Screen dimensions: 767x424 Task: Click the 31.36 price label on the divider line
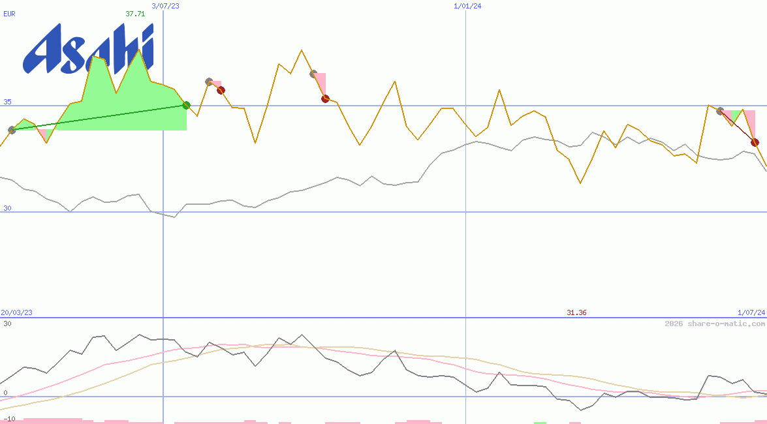(577, 312)
